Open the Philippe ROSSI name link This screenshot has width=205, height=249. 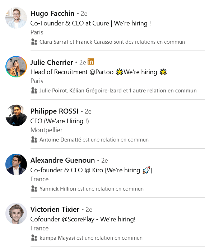[x=55, y=111]
